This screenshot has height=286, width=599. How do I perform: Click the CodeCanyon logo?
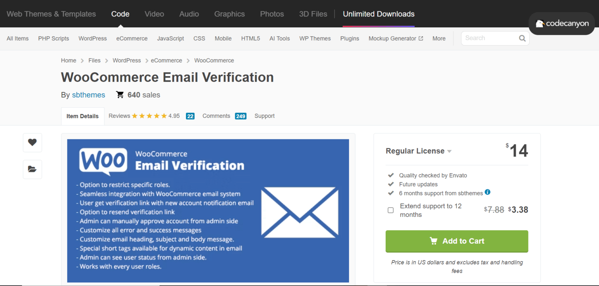(562, 23)
